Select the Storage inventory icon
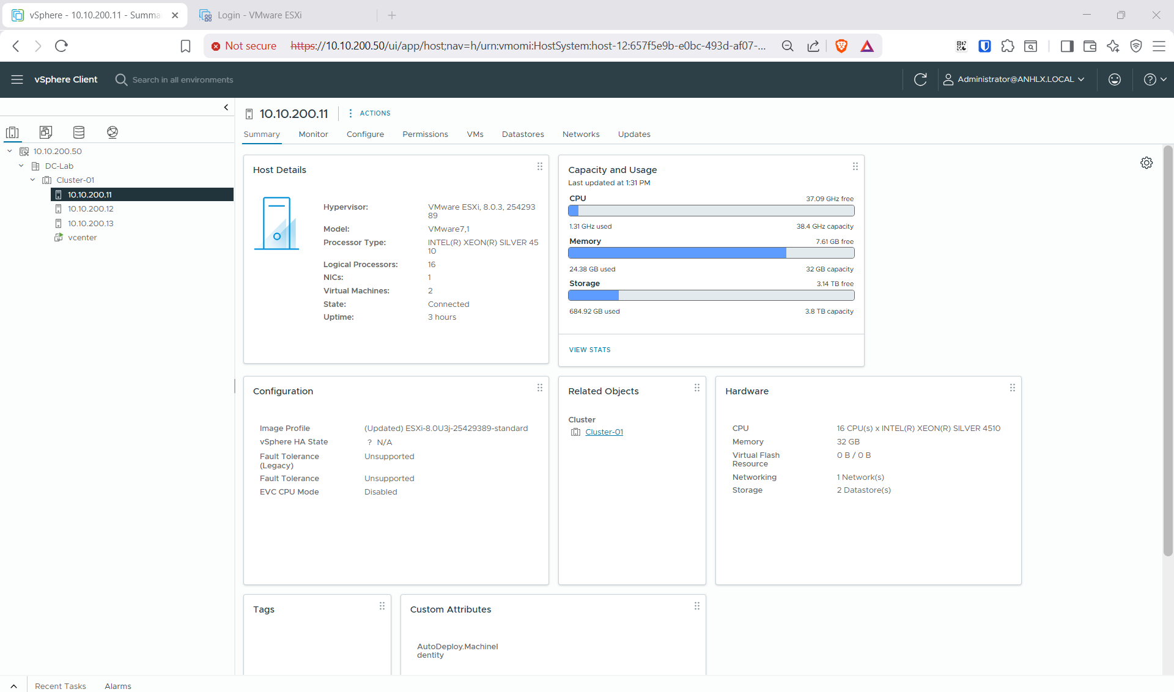Viewport: 1174px width, 692px height. tap(79, 132)
